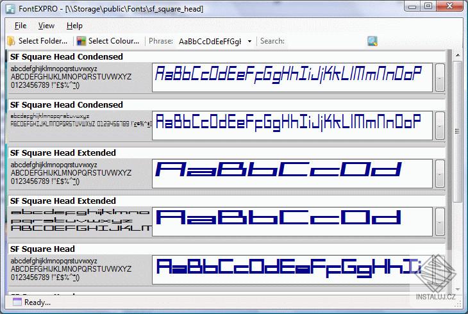The image size is (468, 314).
Task: Click stylized character sample of second Extended font
Action: tap(80, 220)
